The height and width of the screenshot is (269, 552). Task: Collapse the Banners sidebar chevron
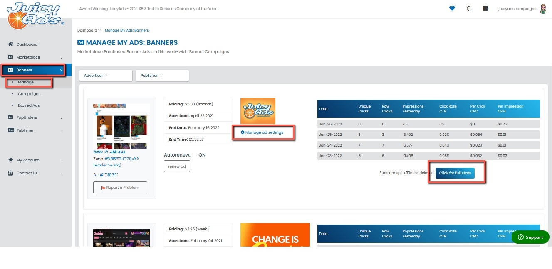click(62, 70)
